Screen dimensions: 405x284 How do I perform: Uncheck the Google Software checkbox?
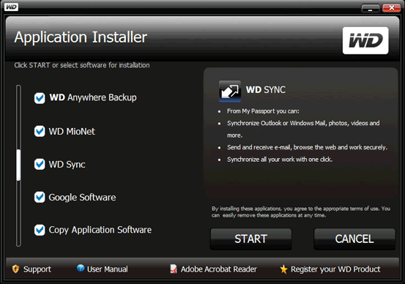(x=40, y=197)
